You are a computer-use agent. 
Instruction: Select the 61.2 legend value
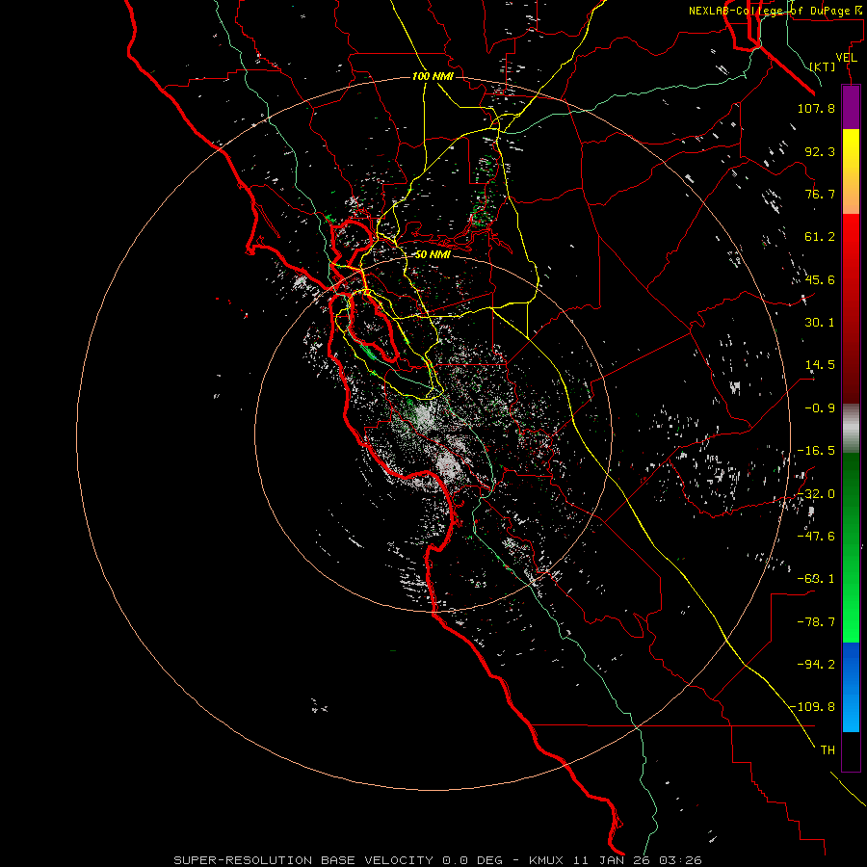(820, 237)
